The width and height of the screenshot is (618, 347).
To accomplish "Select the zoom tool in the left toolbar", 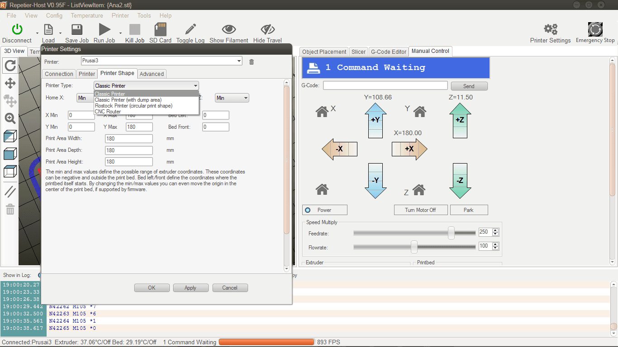I will (x=10, y=119).
